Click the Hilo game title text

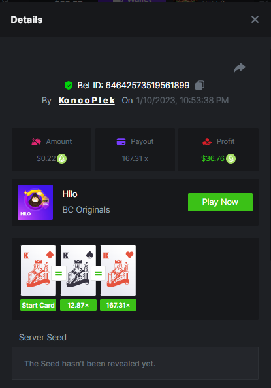point(70,194)
